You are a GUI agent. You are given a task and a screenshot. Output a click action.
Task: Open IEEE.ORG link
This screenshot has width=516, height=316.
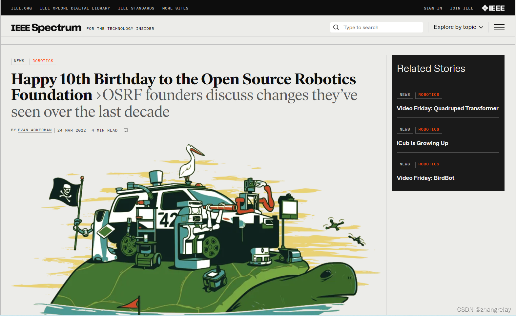pyautogui.click(x=22, y=8)
